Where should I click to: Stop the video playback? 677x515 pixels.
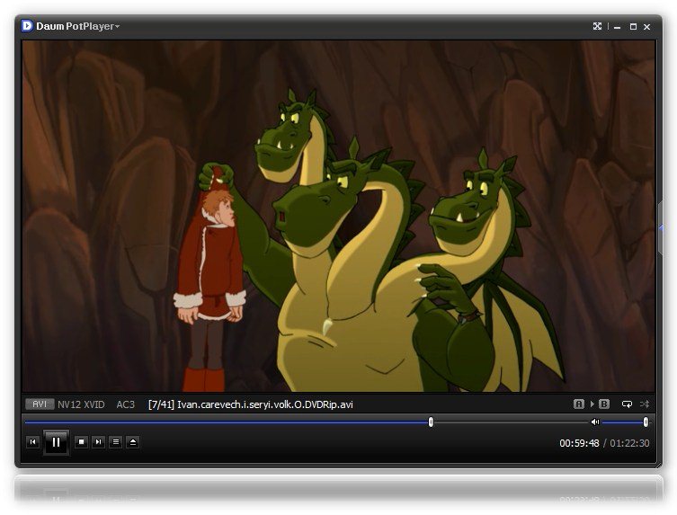[81, 442]
